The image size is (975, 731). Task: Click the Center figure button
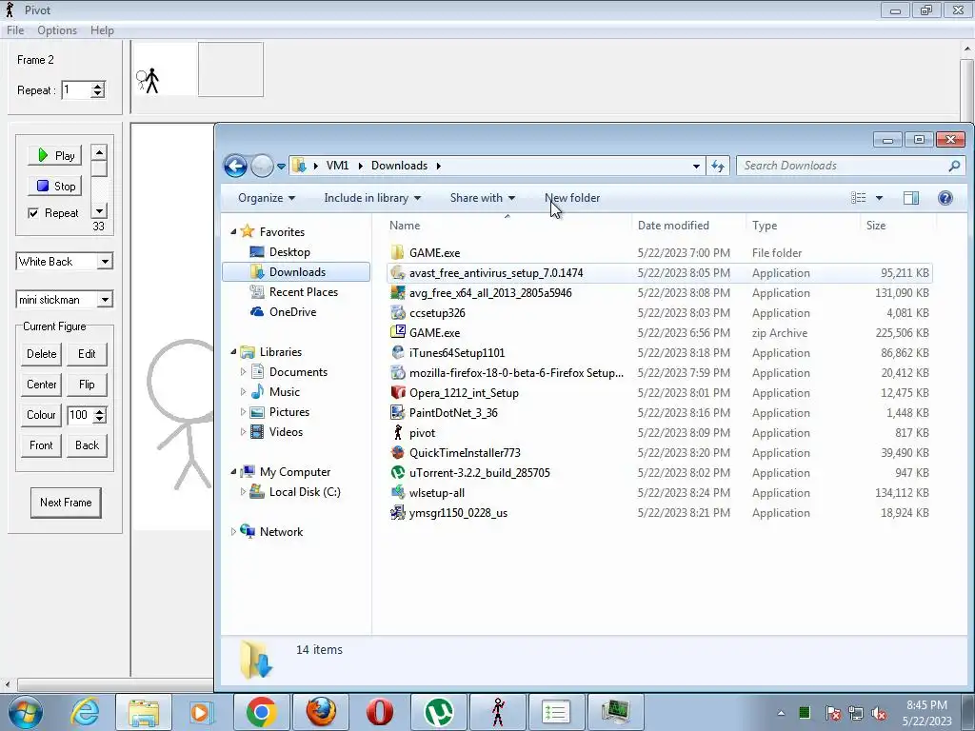click(42, 385)
